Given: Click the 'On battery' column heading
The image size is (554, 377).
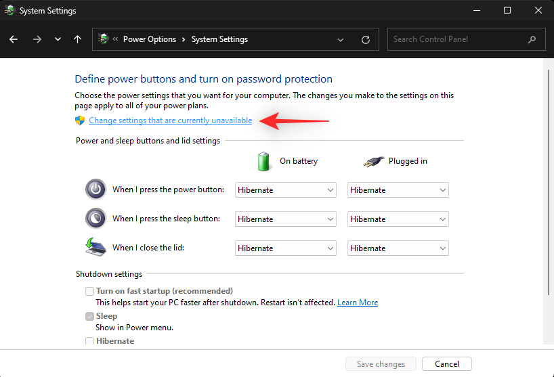Looking at the screenshot, I should (299, 161).
